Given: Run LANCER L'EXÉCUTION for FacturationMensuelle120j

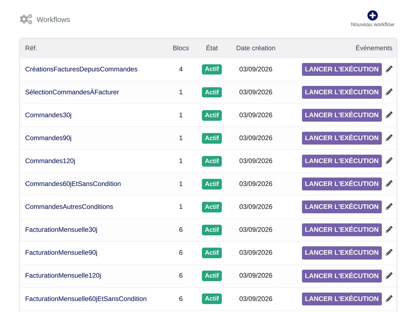Looking at the screenshot, I should point(342,276).
